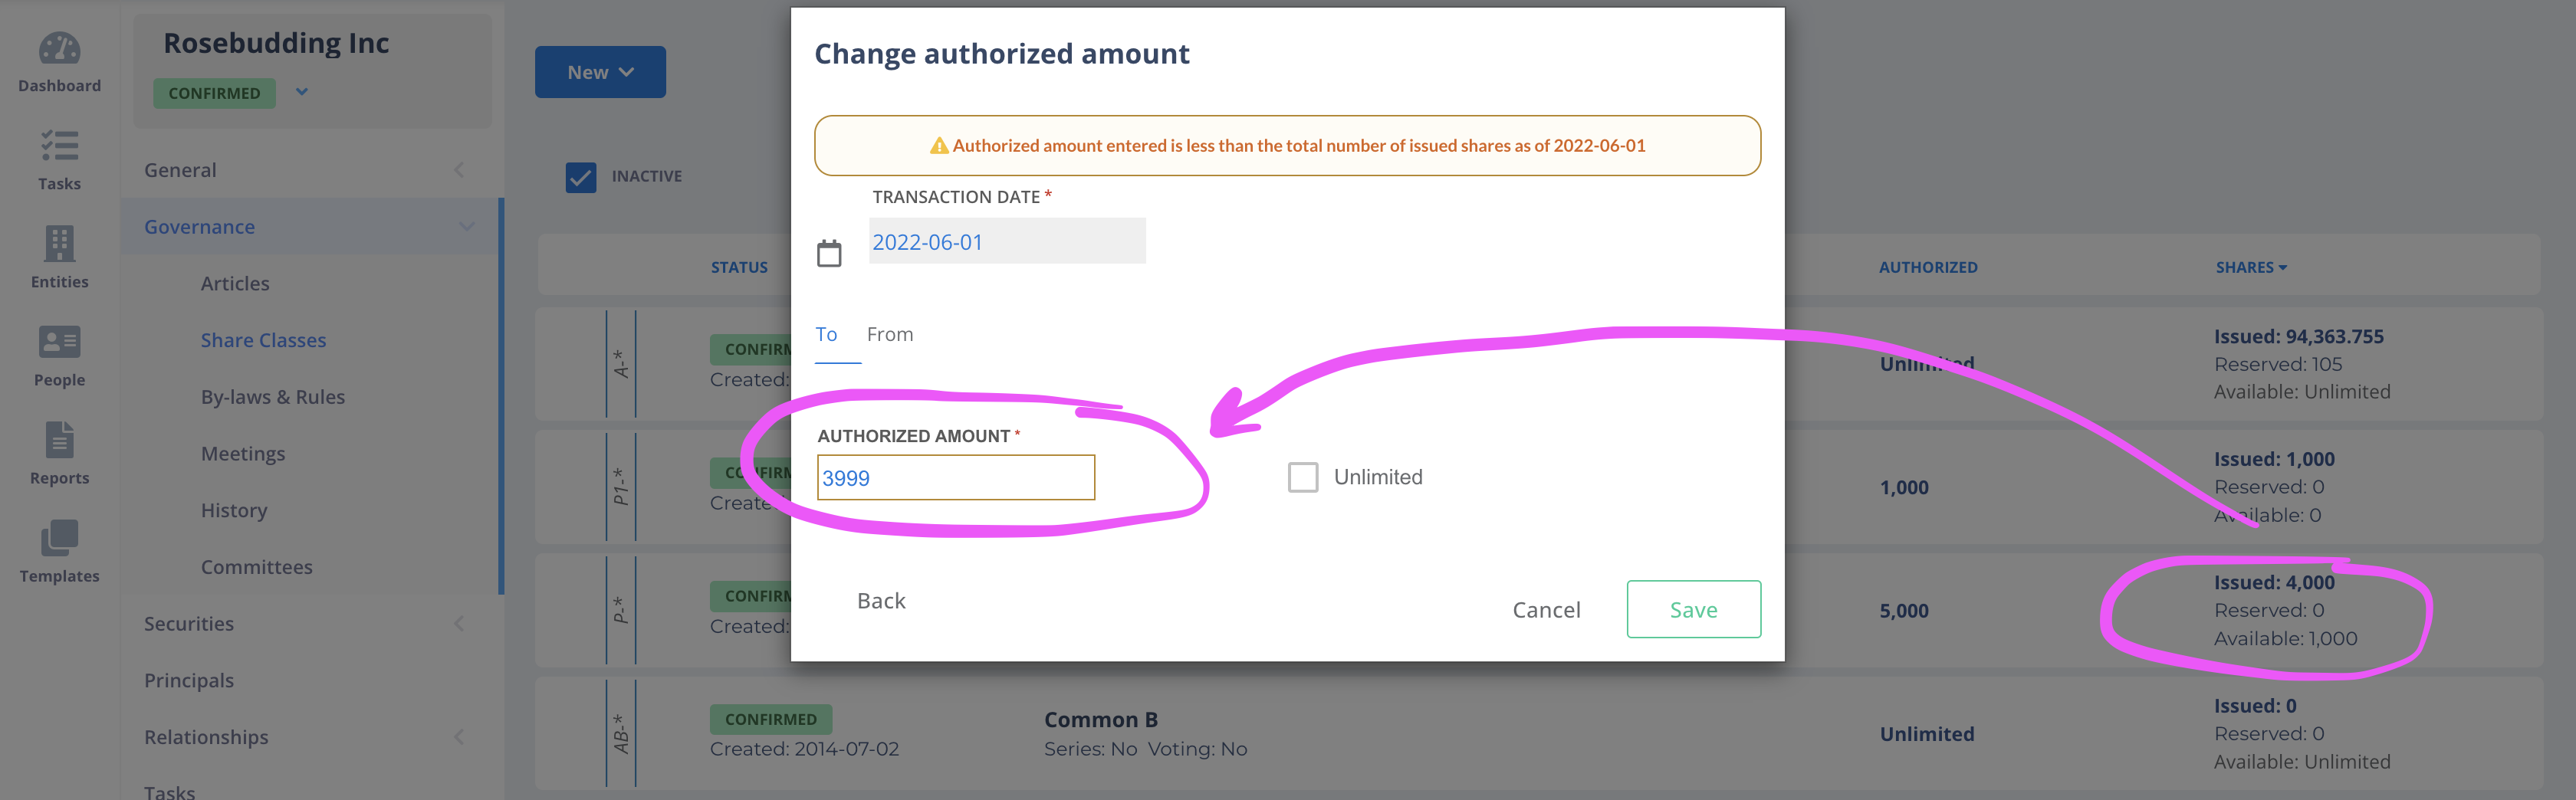Click the warning triangle in alert banner
Image resolution: width=2576 pixels, height=800 pixels.
pos(939,146)
